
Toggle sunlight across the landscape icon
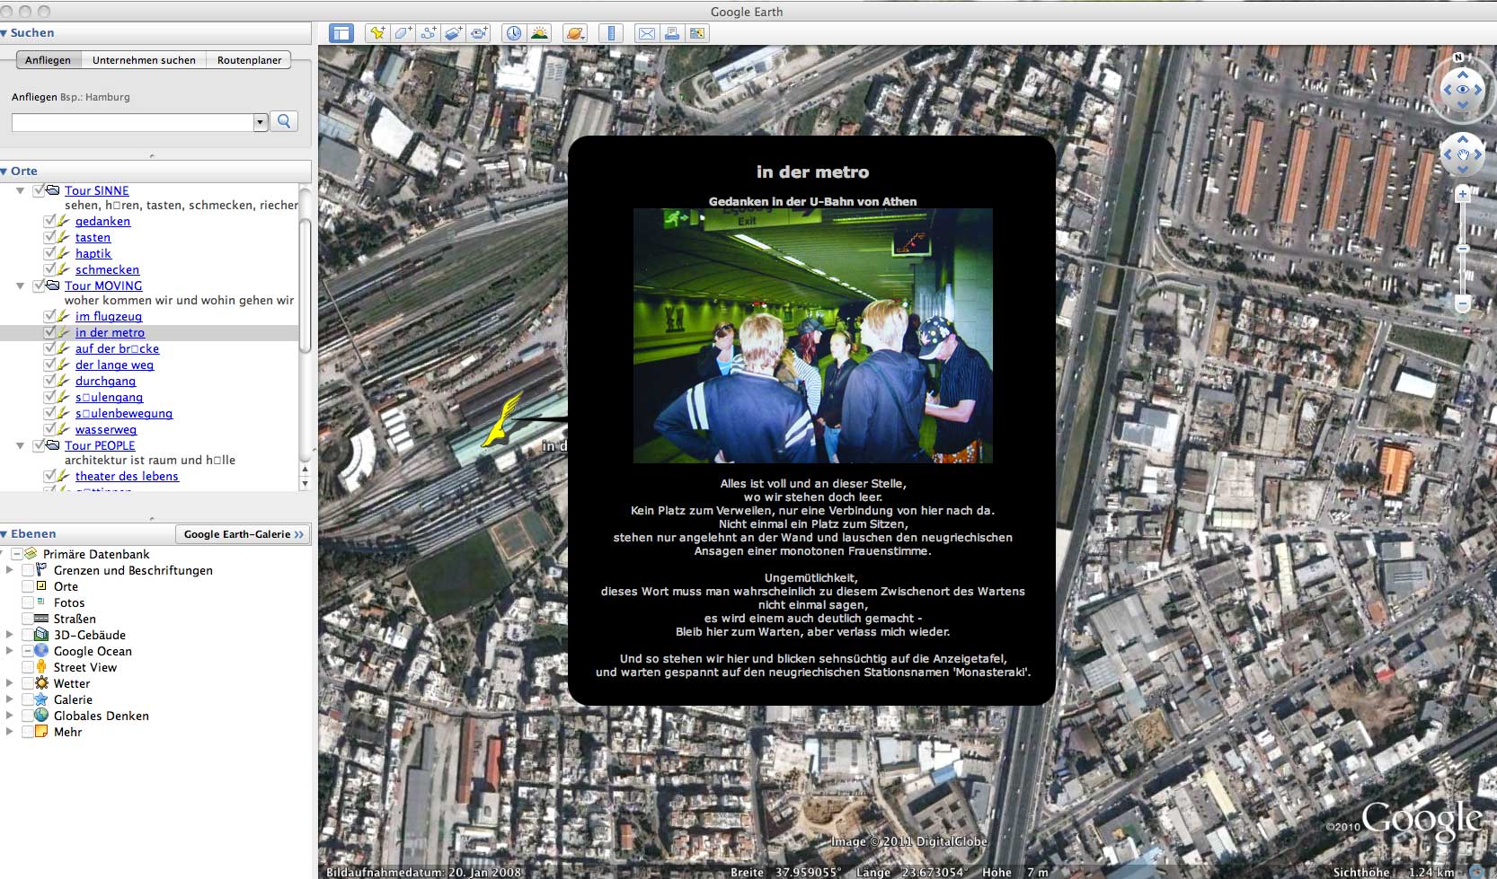(539, 33)
